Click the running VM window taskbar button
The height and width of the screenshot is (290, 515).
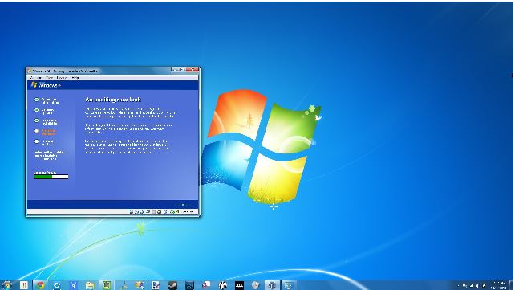(288, 285)
